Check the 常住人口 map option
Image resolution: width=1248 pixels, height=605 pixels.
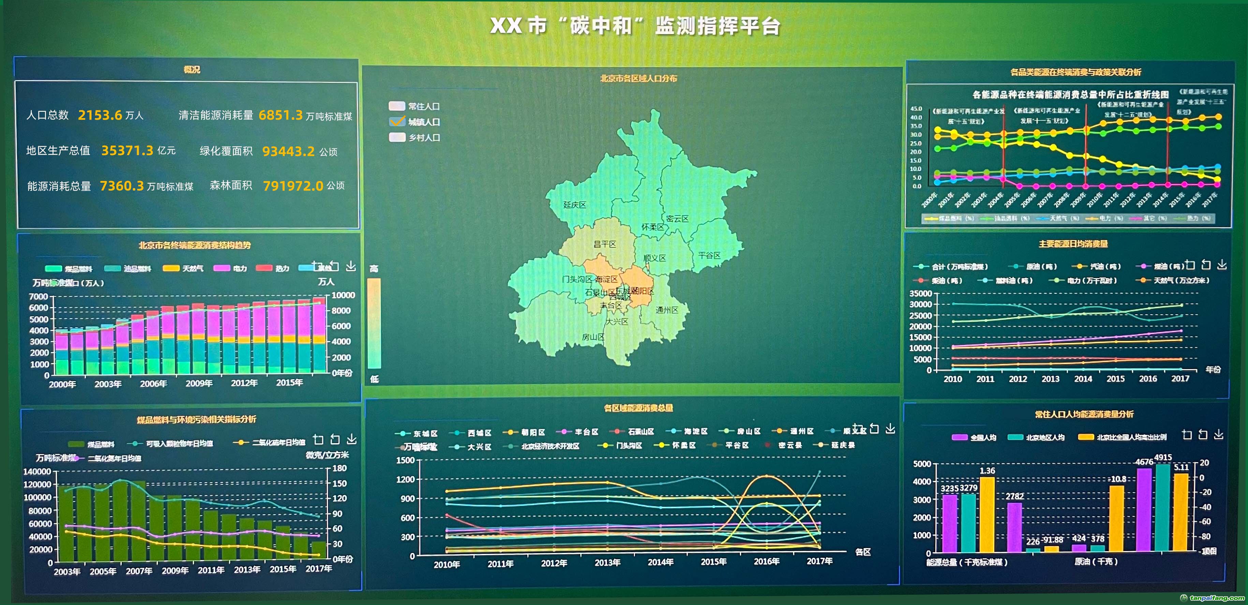397,106
